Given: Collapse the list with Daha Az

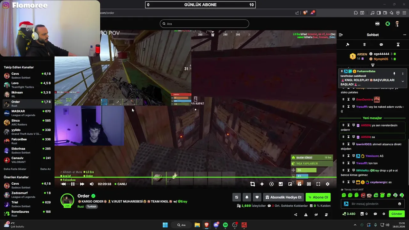Looking at the screenshot, I should coord(45,169).
